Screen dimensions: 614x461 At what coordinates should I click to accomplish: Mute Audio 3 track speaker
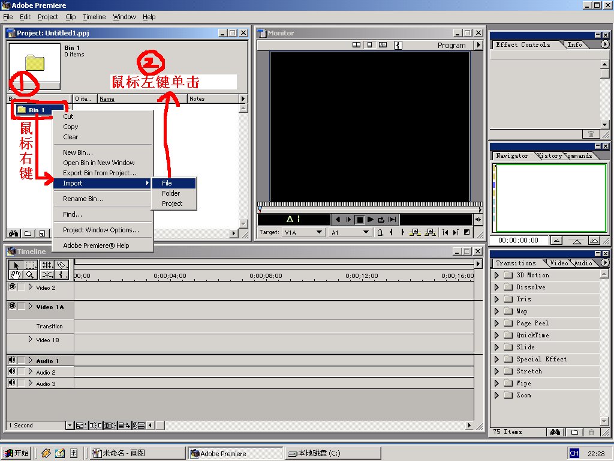pyautogui.click(x=12, y=382)
